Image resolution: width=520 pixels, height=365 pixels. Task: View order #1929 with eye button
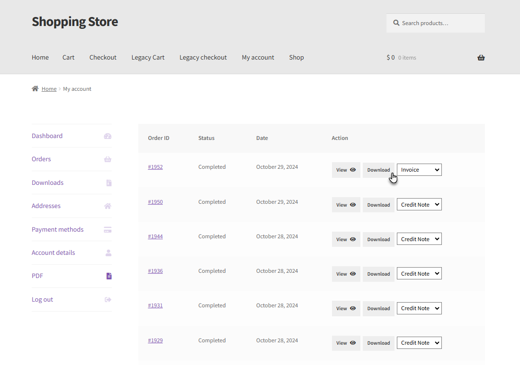pyautogui.click(x=346, y=343)
